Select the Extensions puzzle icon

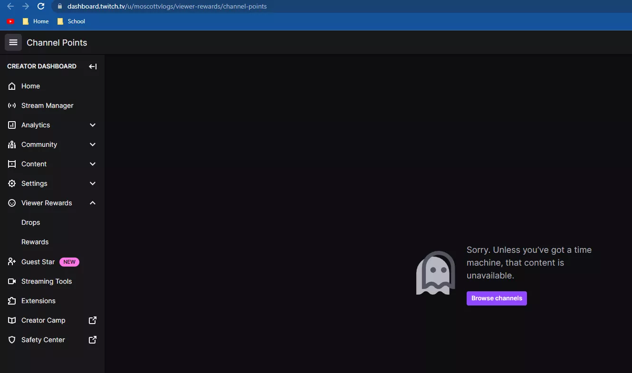11,301
